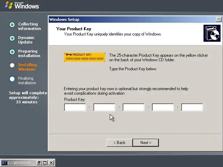223x167 pixels.
Task: Click the yellow Product Key sticker image
Action: pyautogui.click(x=85, y=57)
